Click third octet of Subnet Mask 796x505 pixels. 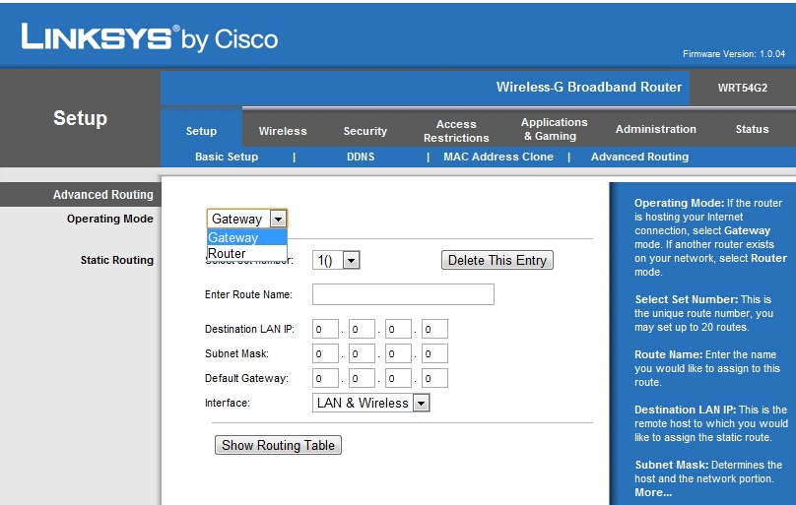click(399, 353)
